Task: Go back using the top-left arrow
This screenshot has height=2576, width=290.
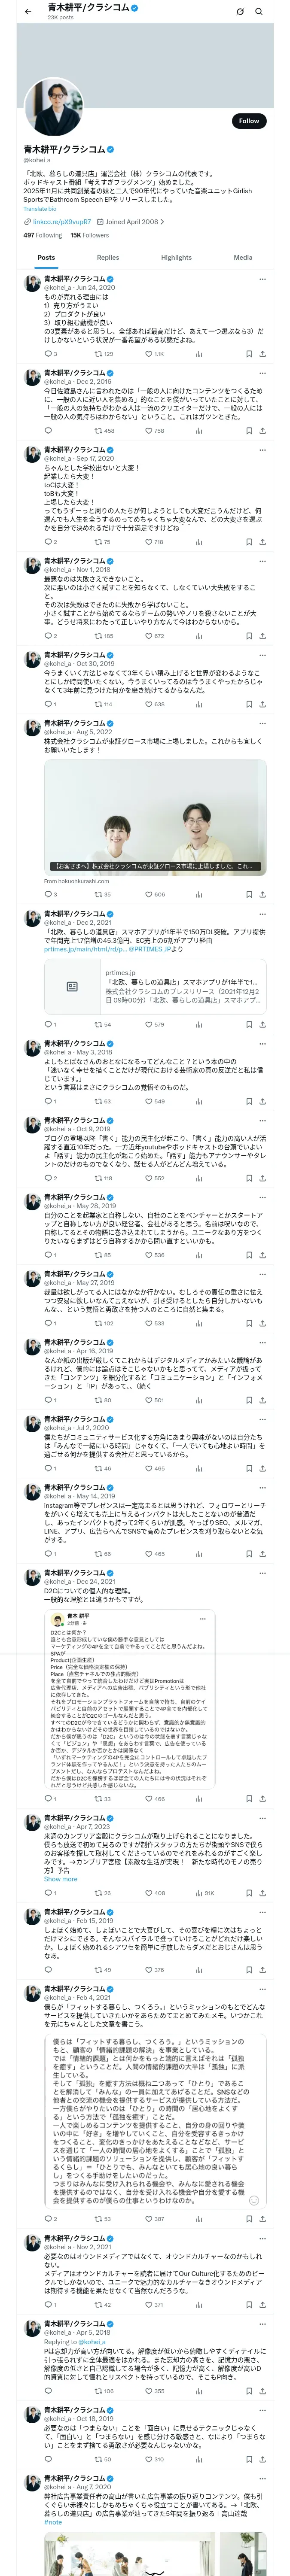Action: [28, 11]
